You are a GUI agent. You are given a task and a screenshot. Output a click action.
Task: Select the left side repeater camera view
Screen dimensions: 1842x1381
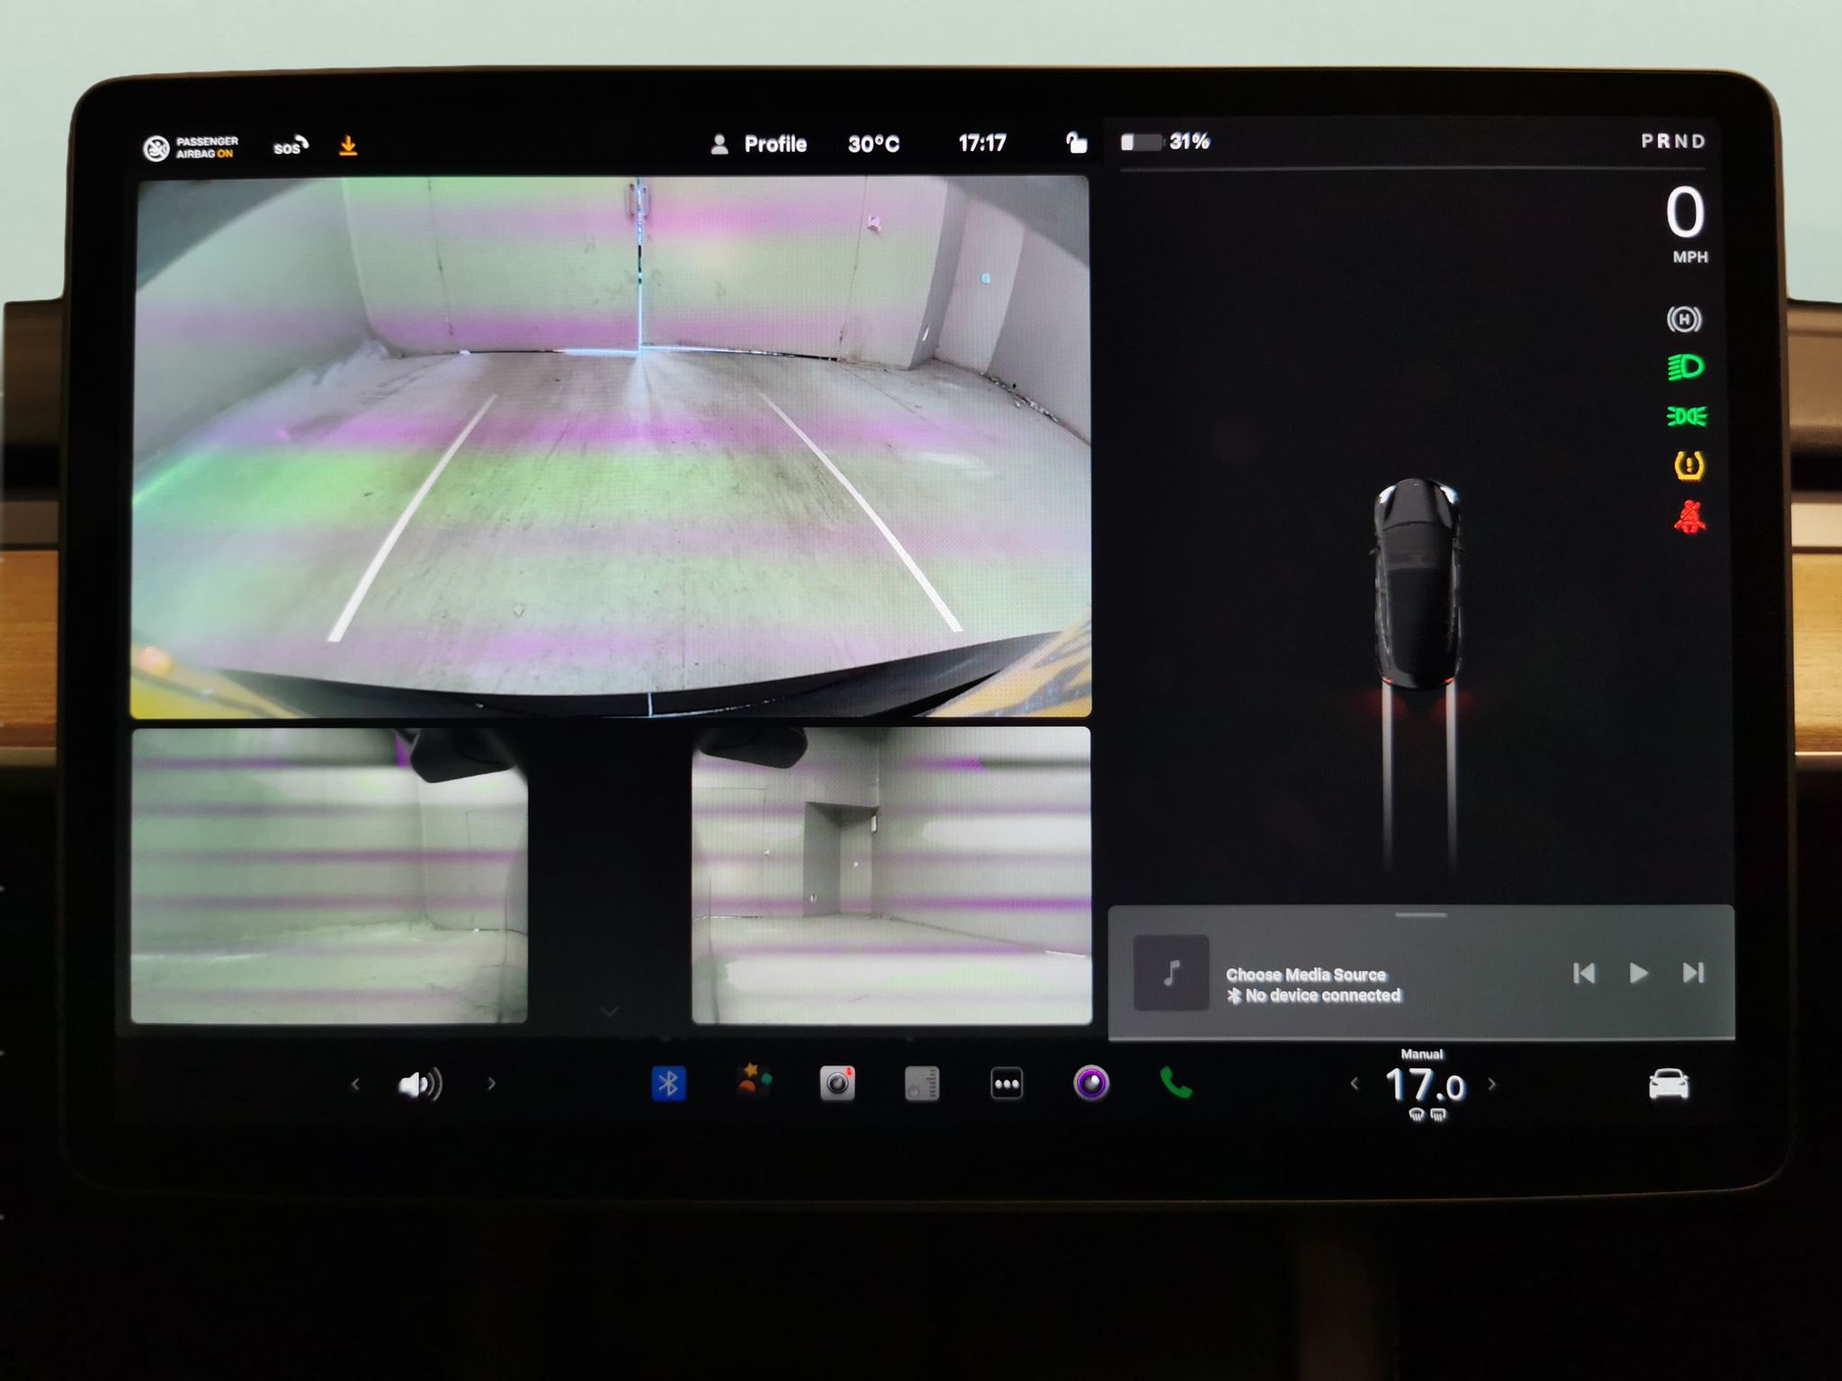[329, 876]
